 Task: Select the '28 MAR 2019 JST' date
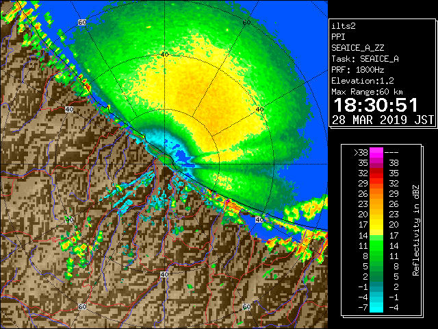[x=383, y=120]
